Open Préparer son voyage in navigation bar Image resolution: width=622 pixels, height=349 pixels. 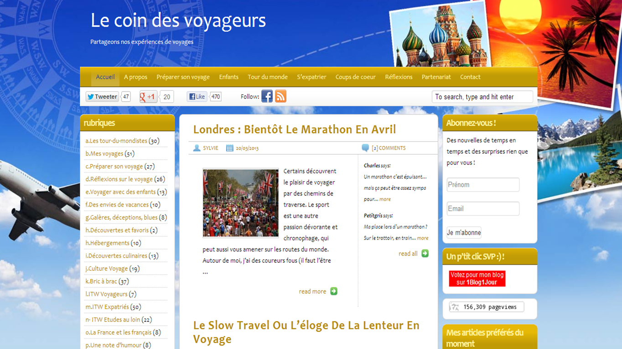click(x=183, y=77)
